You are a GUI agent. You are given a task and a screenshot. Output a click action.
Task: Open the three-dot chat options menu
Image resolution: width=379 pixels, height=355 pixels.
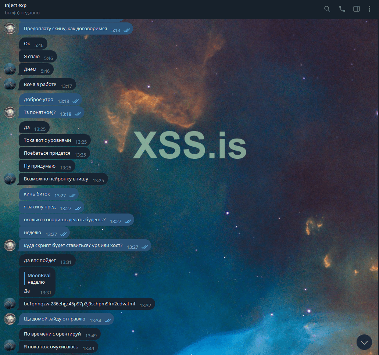point(369,9)
